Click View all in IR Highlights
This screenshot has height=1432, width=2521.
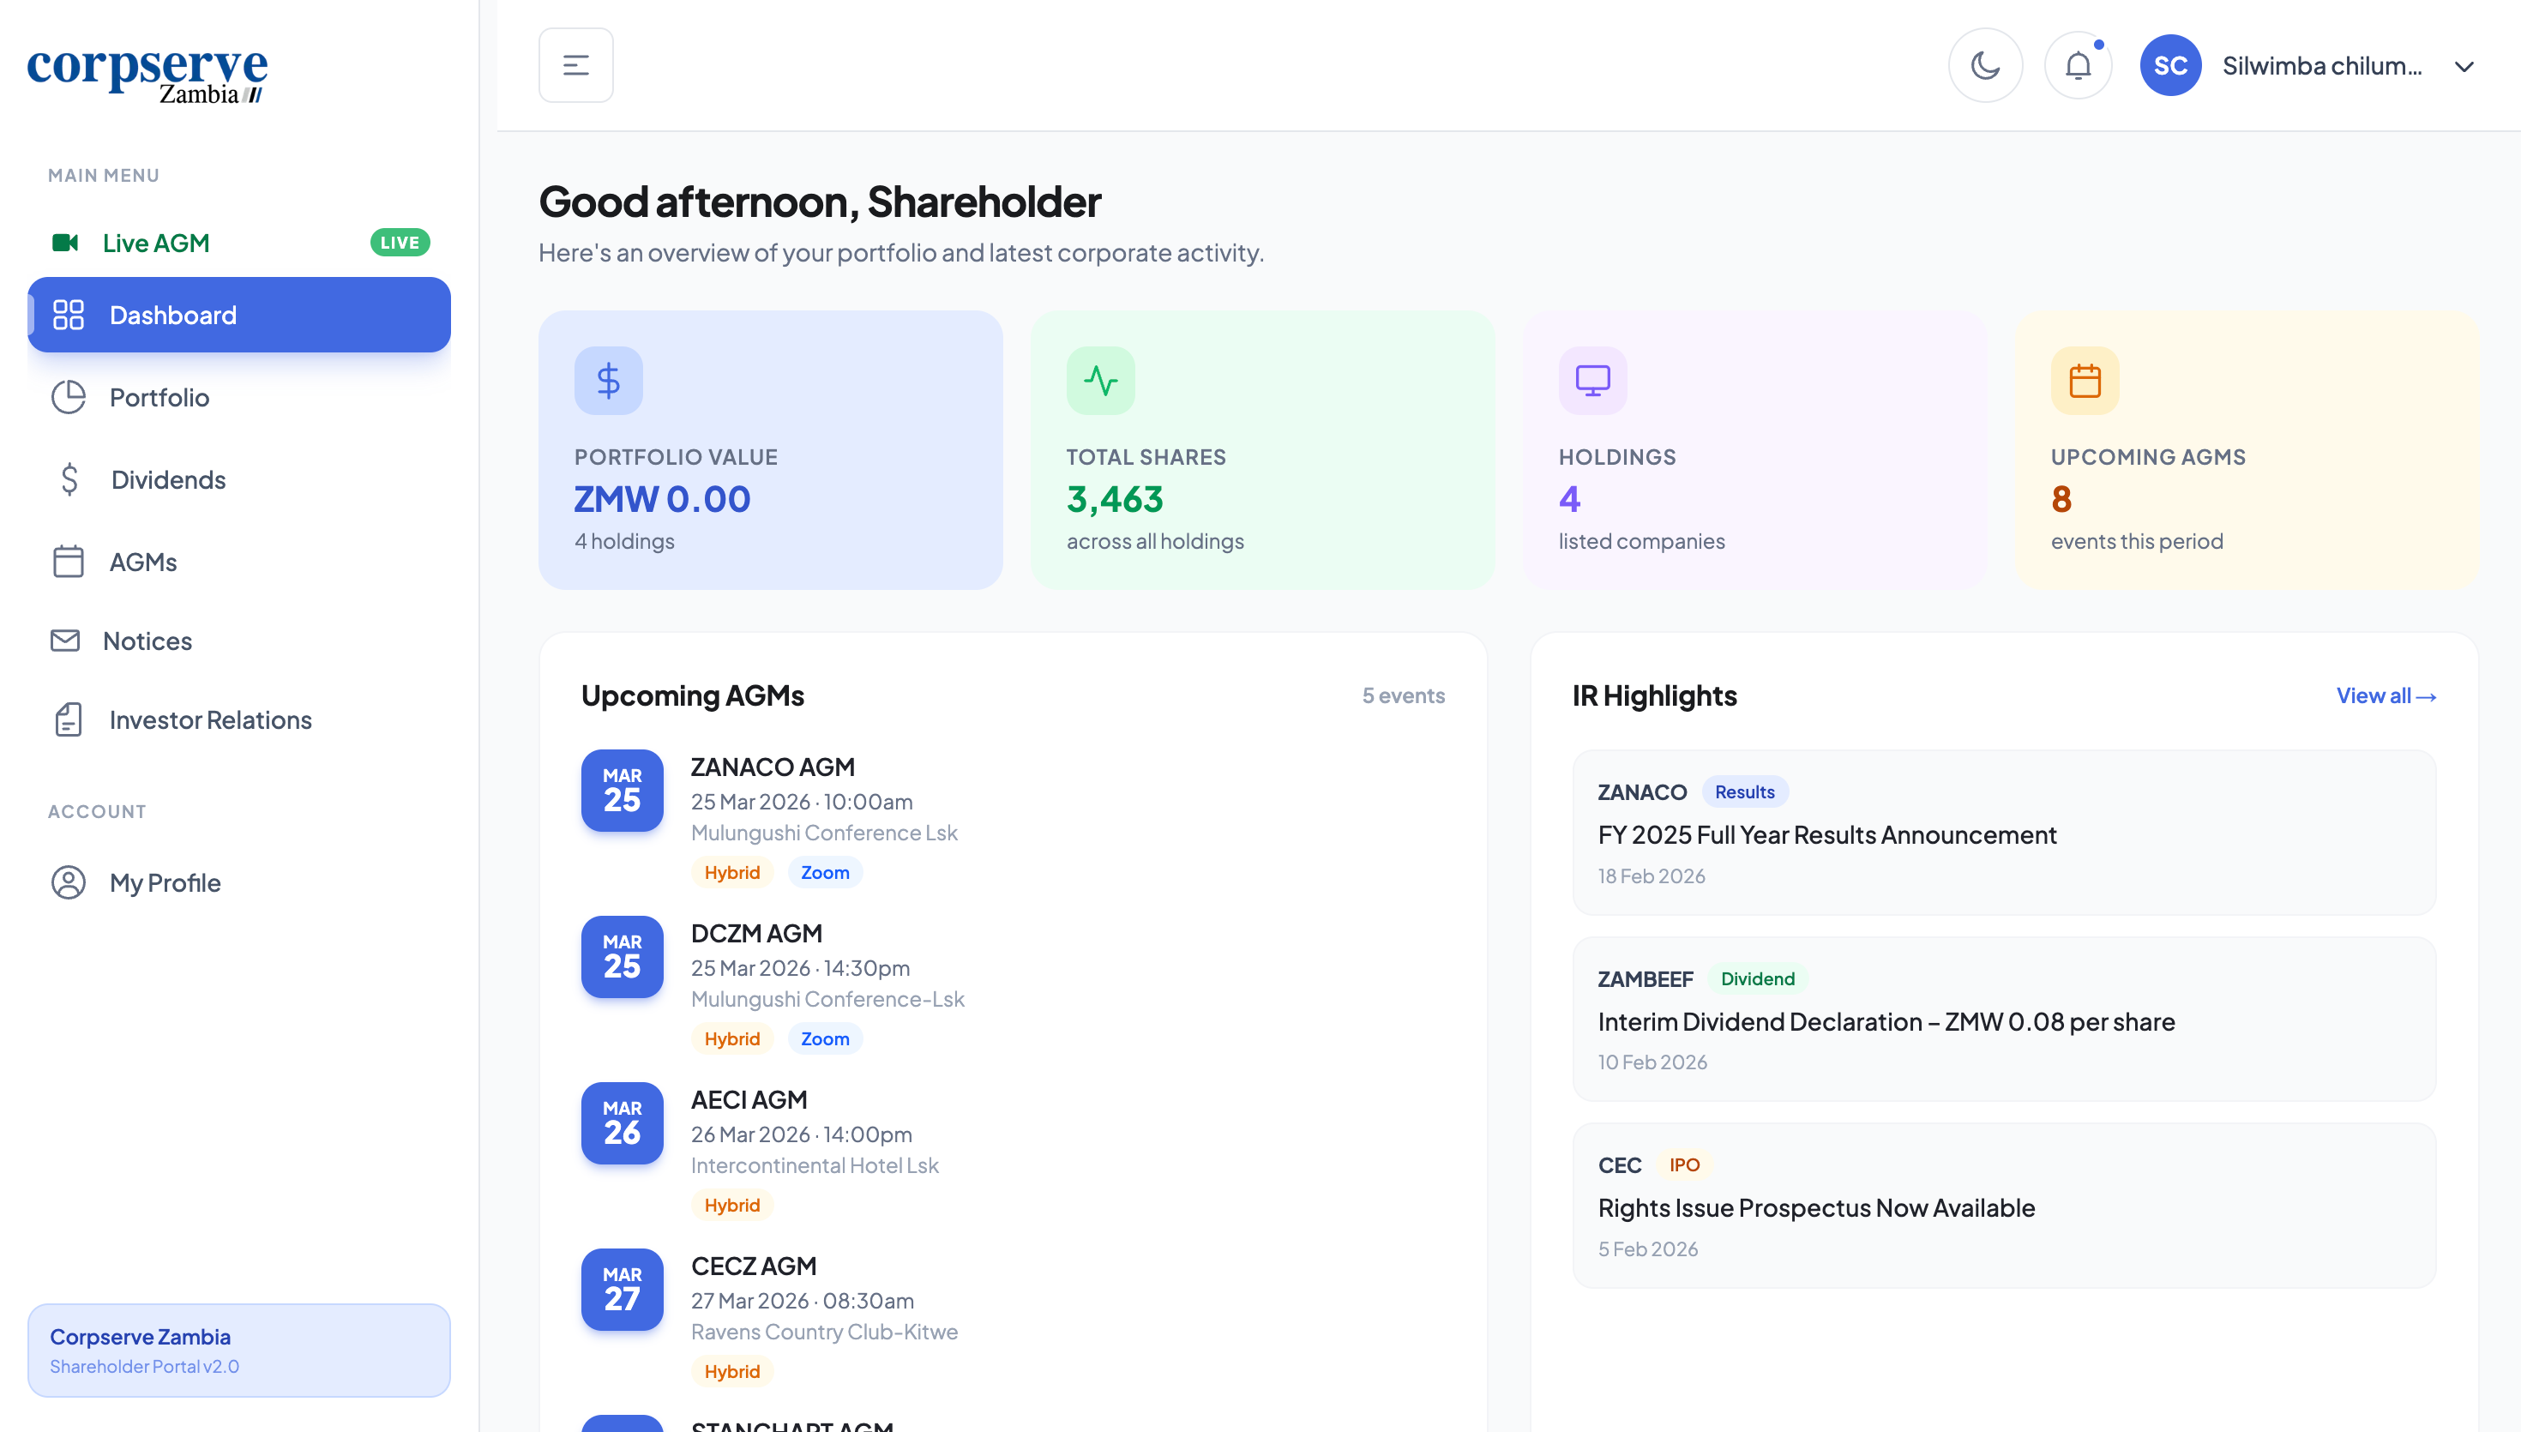(x=2386, y=695)
